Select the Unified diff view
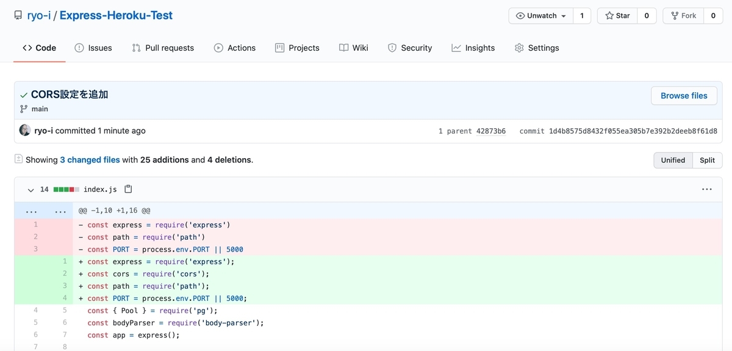The image size is (732, 351). pos(673,160)
